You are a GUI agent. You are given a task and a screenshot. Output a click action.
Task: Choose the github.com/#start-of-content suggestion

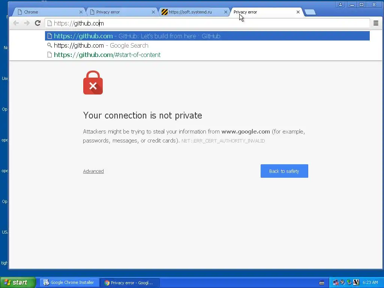pos(207,55)
